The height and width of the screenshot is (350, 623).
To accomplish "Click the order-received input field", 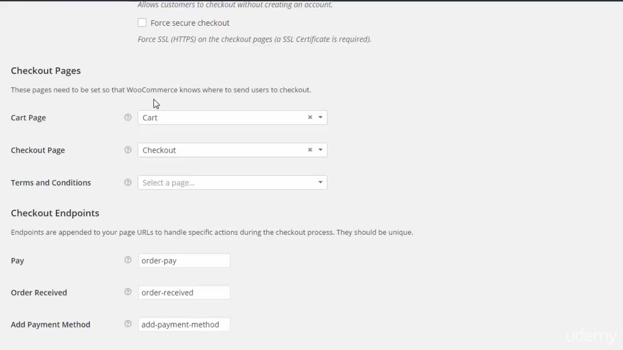I will pos(184,293).
